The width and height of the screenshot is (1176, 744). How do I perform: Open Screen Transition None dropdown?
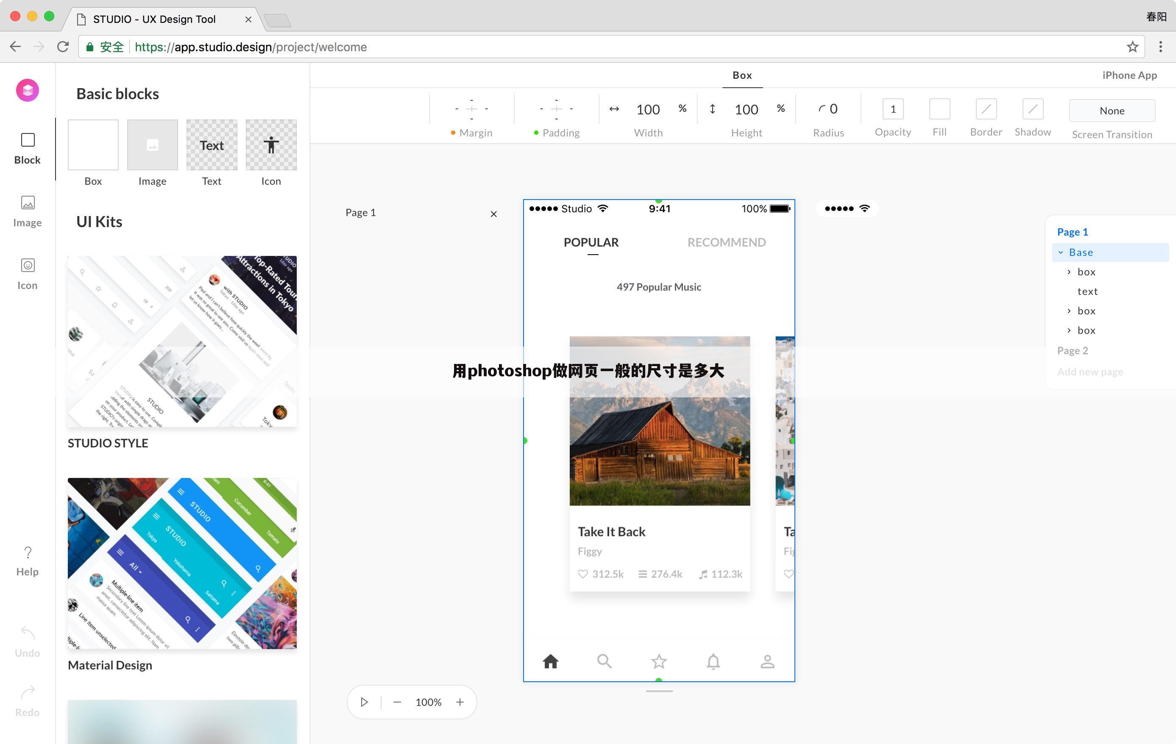tap(1112, 111)
